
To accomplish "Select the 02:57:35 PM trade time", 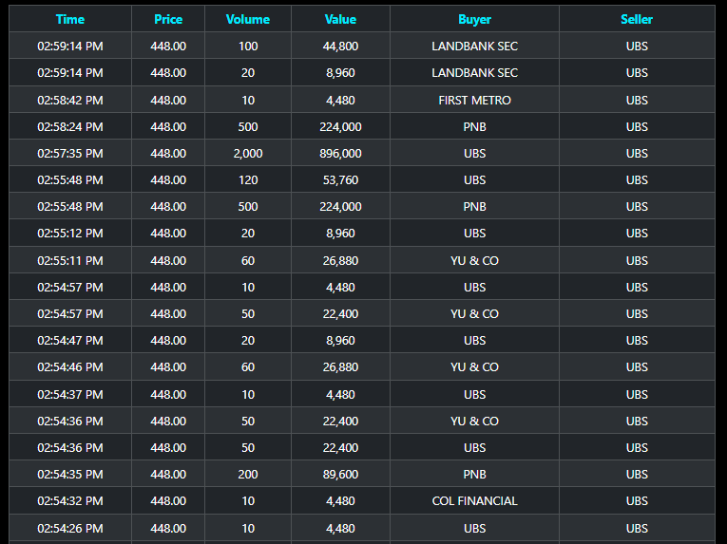I will [x=70, y=153].
